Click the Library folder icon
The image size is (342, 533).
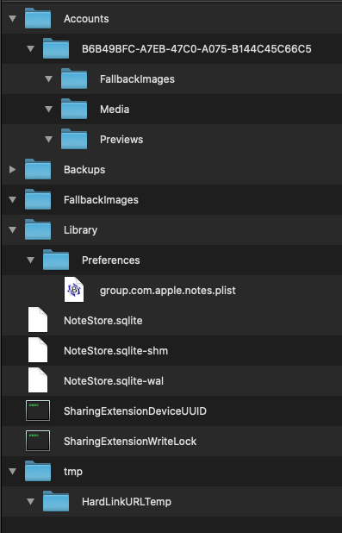pyautogui.click(x=38, y=229)
